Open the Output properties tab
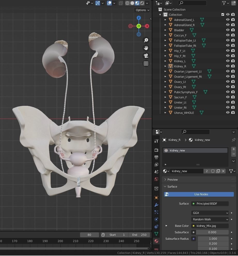Viewport: 238px width, 256px height. [x=156, y=157]
